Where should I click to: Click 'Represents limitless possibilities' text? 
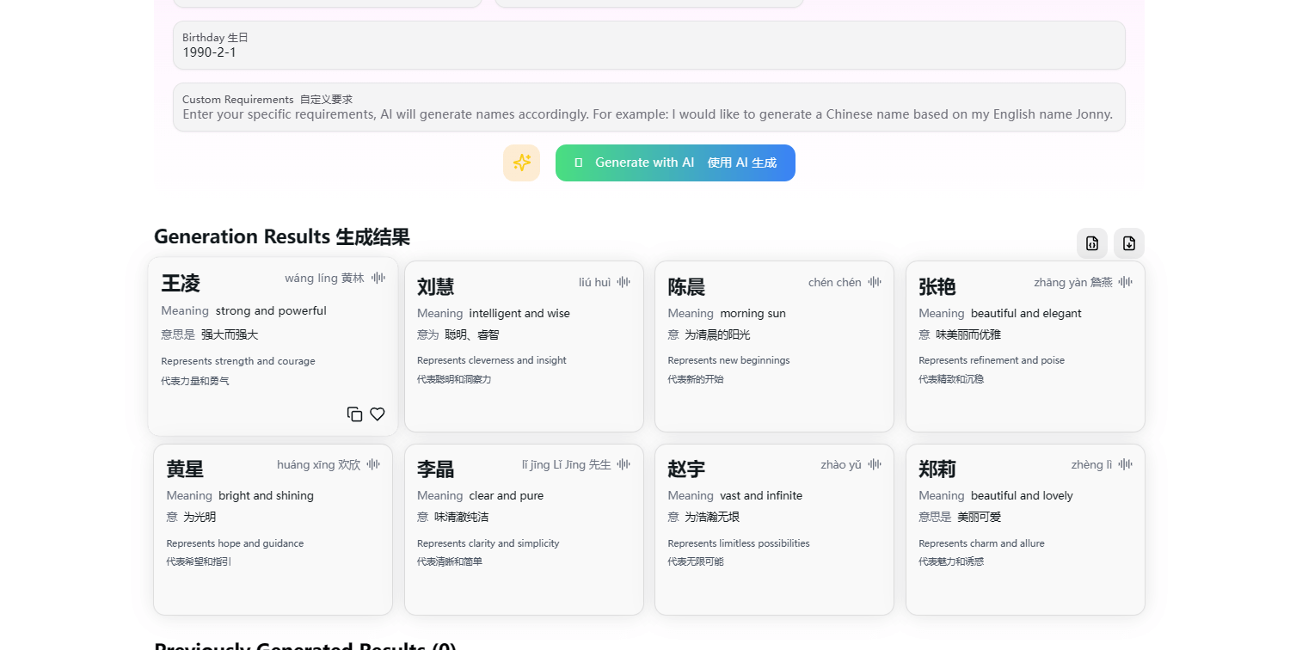pyautogui.click(x=739, y=543)
